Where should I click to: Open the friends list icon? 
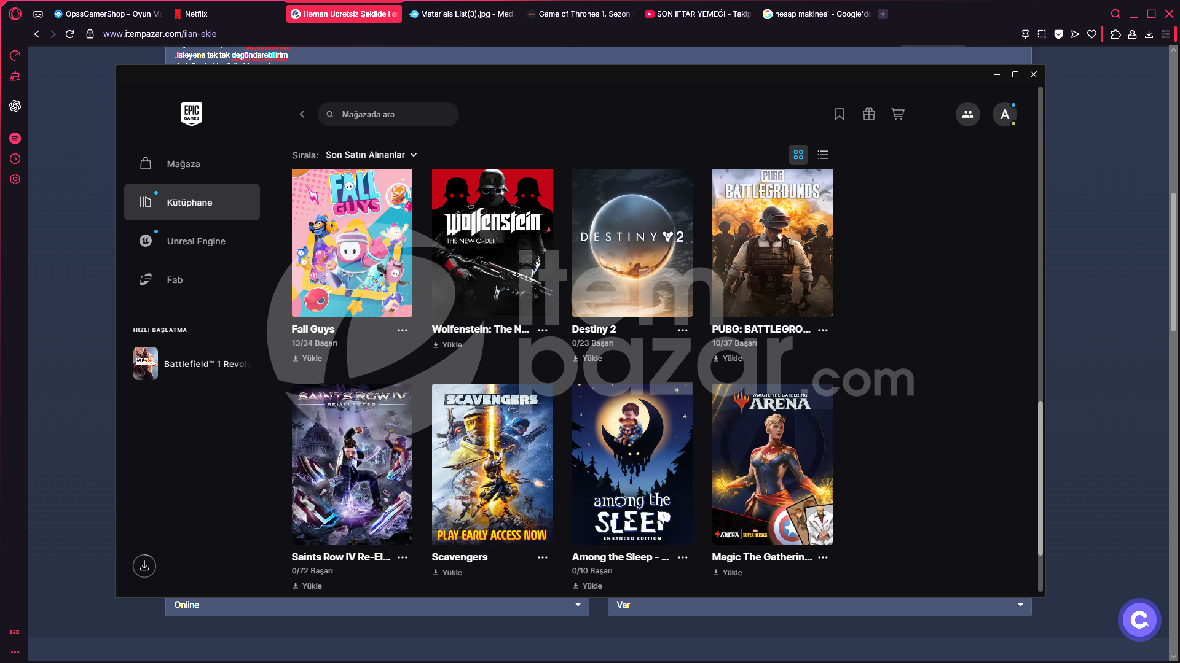pyautogui.click(x=968, y=114)
